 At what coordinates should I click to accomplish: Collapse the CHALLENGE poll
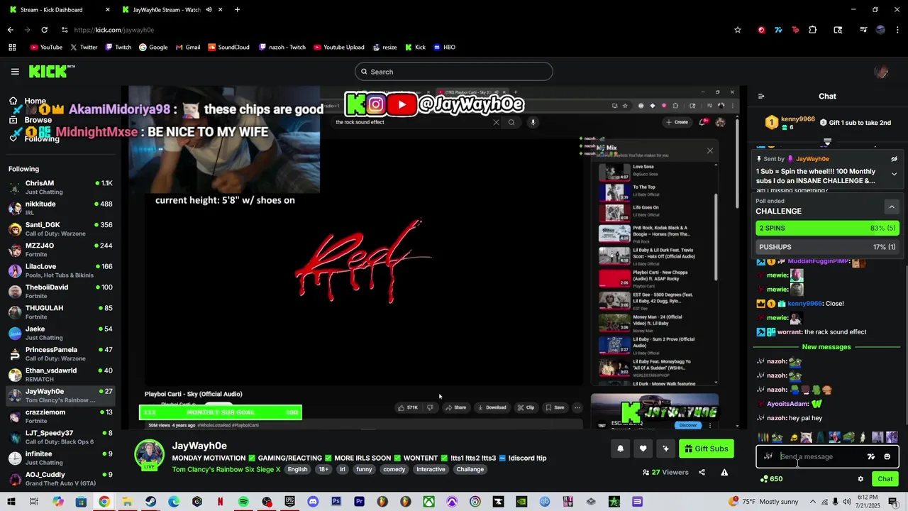click(x=892, y=207)
